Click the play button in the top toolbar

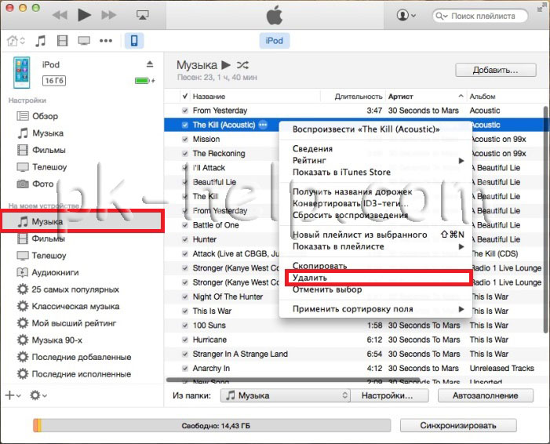point(84,15)
